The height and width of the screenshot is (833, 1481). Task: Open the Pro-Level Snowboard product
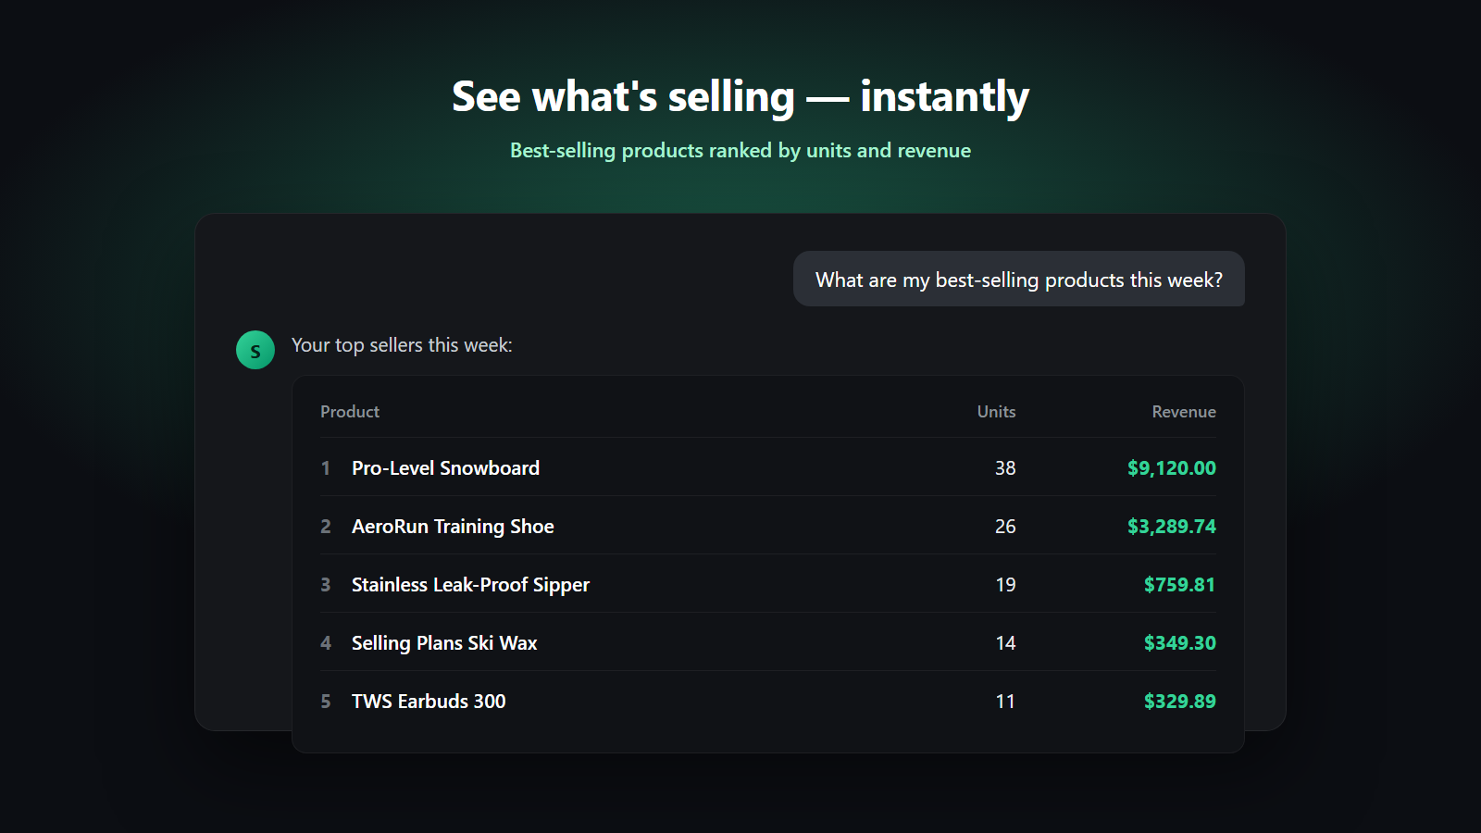pos(445,468)
